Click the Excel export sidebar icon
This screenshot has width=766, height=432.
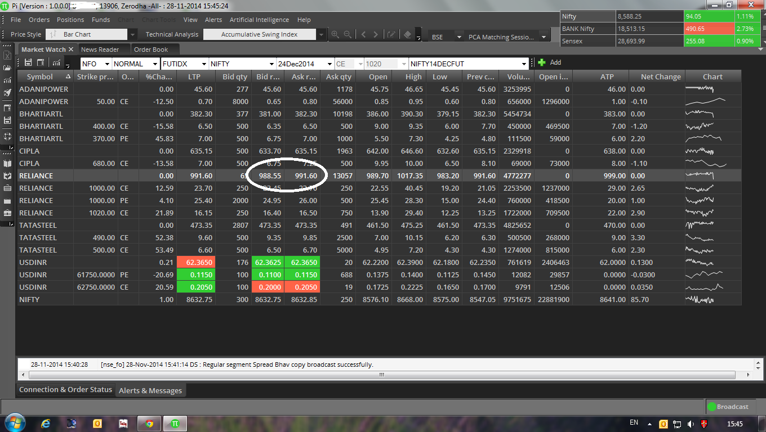(x=7, y=56)
